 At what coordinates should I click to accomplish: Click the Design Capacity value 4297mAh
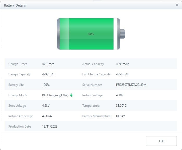pos(49,74)
